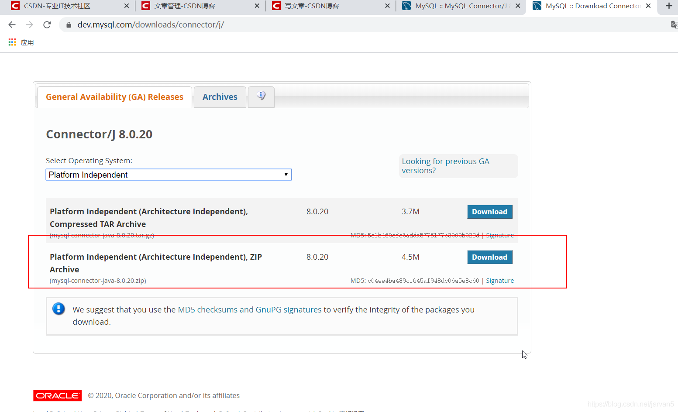The width and height of the screenshot is (678, 412).
Task: Click the 4.5M file size text
Action: point(410,257)
